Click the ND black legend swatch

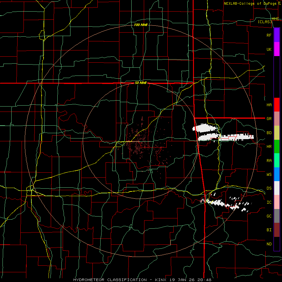click(277, 244)
